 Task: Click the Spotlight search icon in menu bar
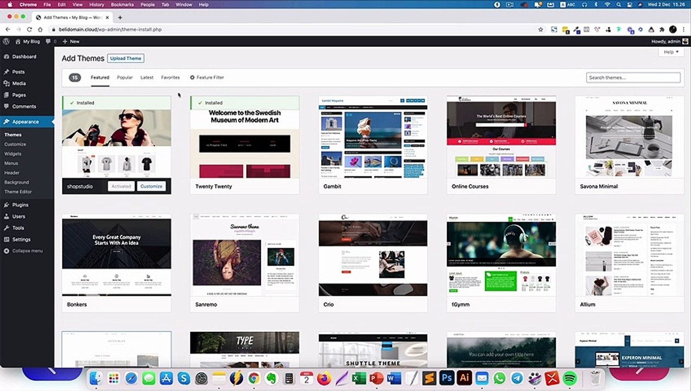pos(619,4)
